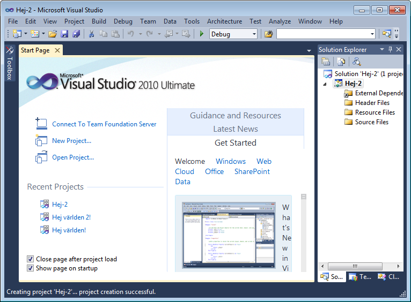Open the Architecture menu

coord(224,21)
